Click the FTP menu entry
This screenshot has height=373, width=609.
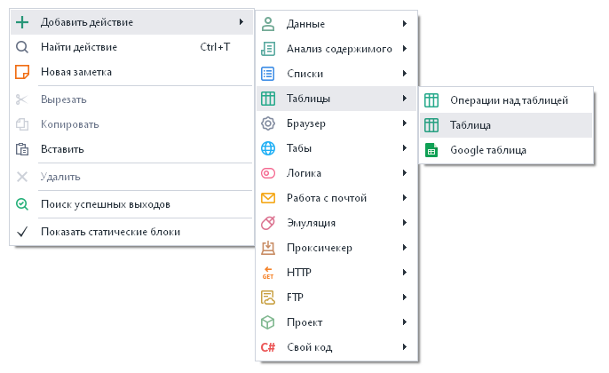(297, 297)
